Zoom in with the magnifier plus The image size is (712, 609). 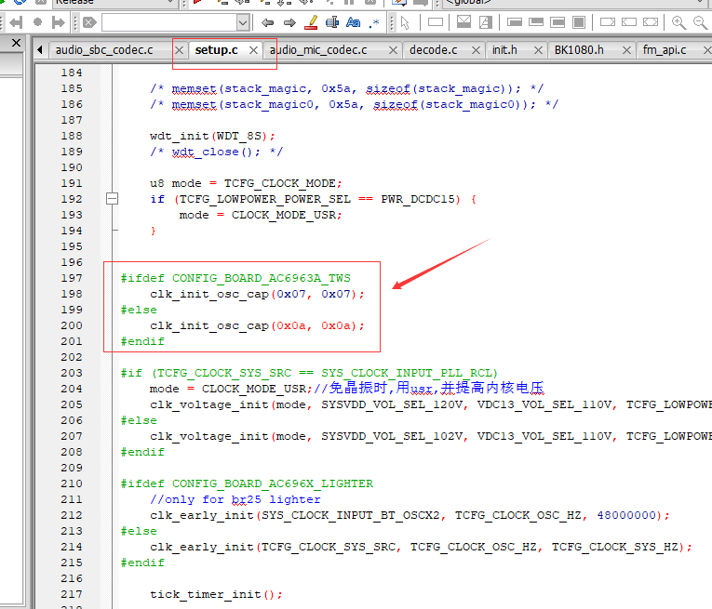(678, 22)
